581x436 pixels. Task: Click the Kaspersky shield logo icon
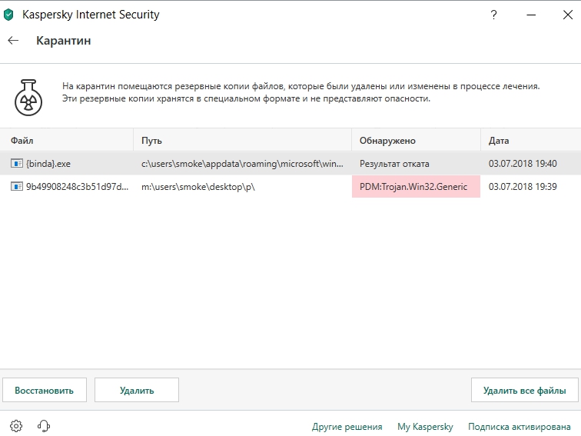(9, 15)
